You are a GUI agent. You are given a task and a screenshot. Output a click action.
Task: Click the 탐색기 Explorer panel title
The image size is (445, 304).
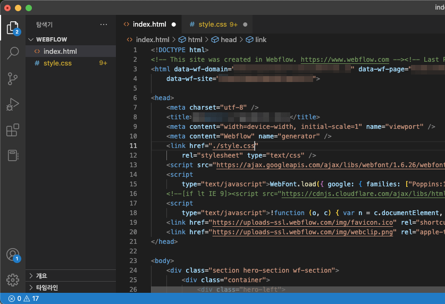tap(44, 24)
